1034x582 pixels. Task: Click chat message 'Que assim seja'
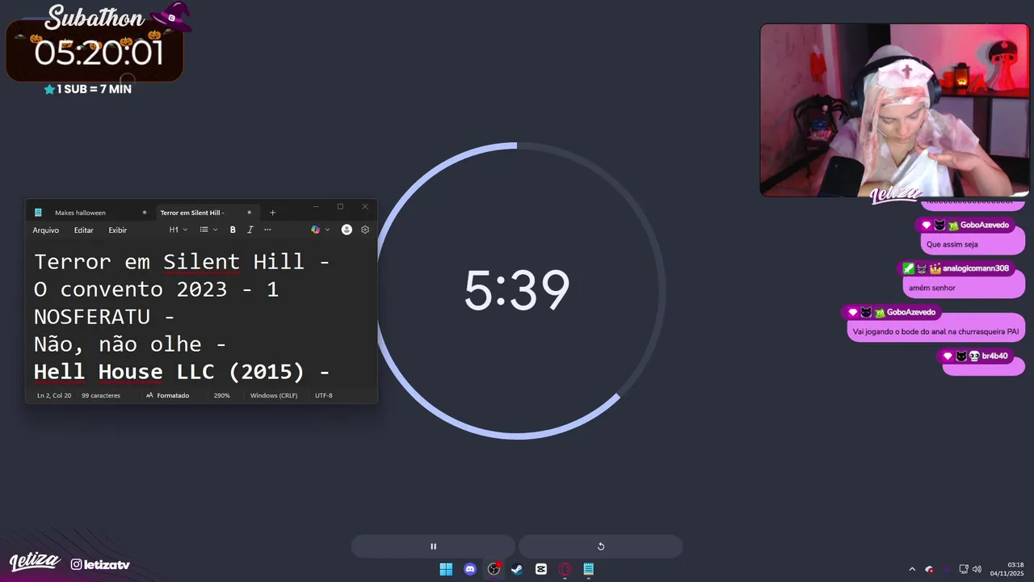pos(952,244)
